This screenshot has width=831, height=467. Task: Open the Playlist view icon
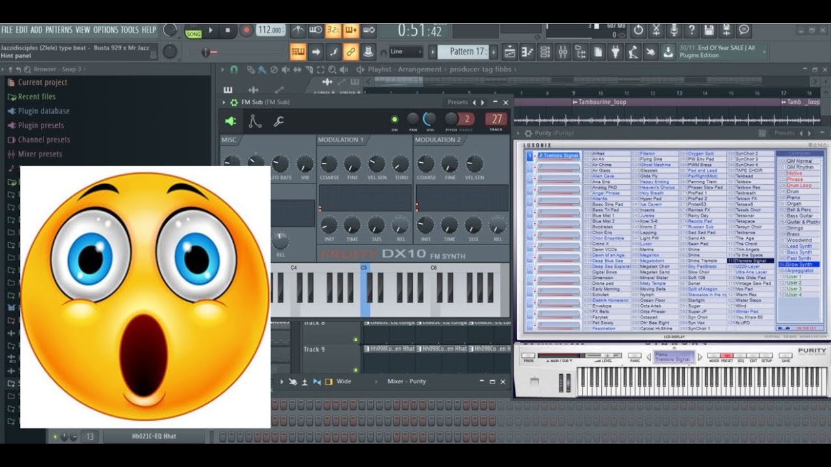click(510, 52)
